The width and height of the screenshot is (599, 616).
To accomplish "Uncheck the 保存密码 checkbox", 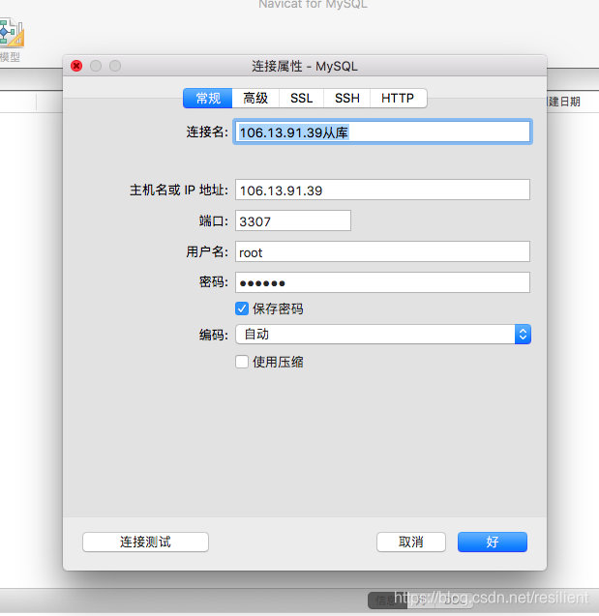I will click(x=242, y=308).
